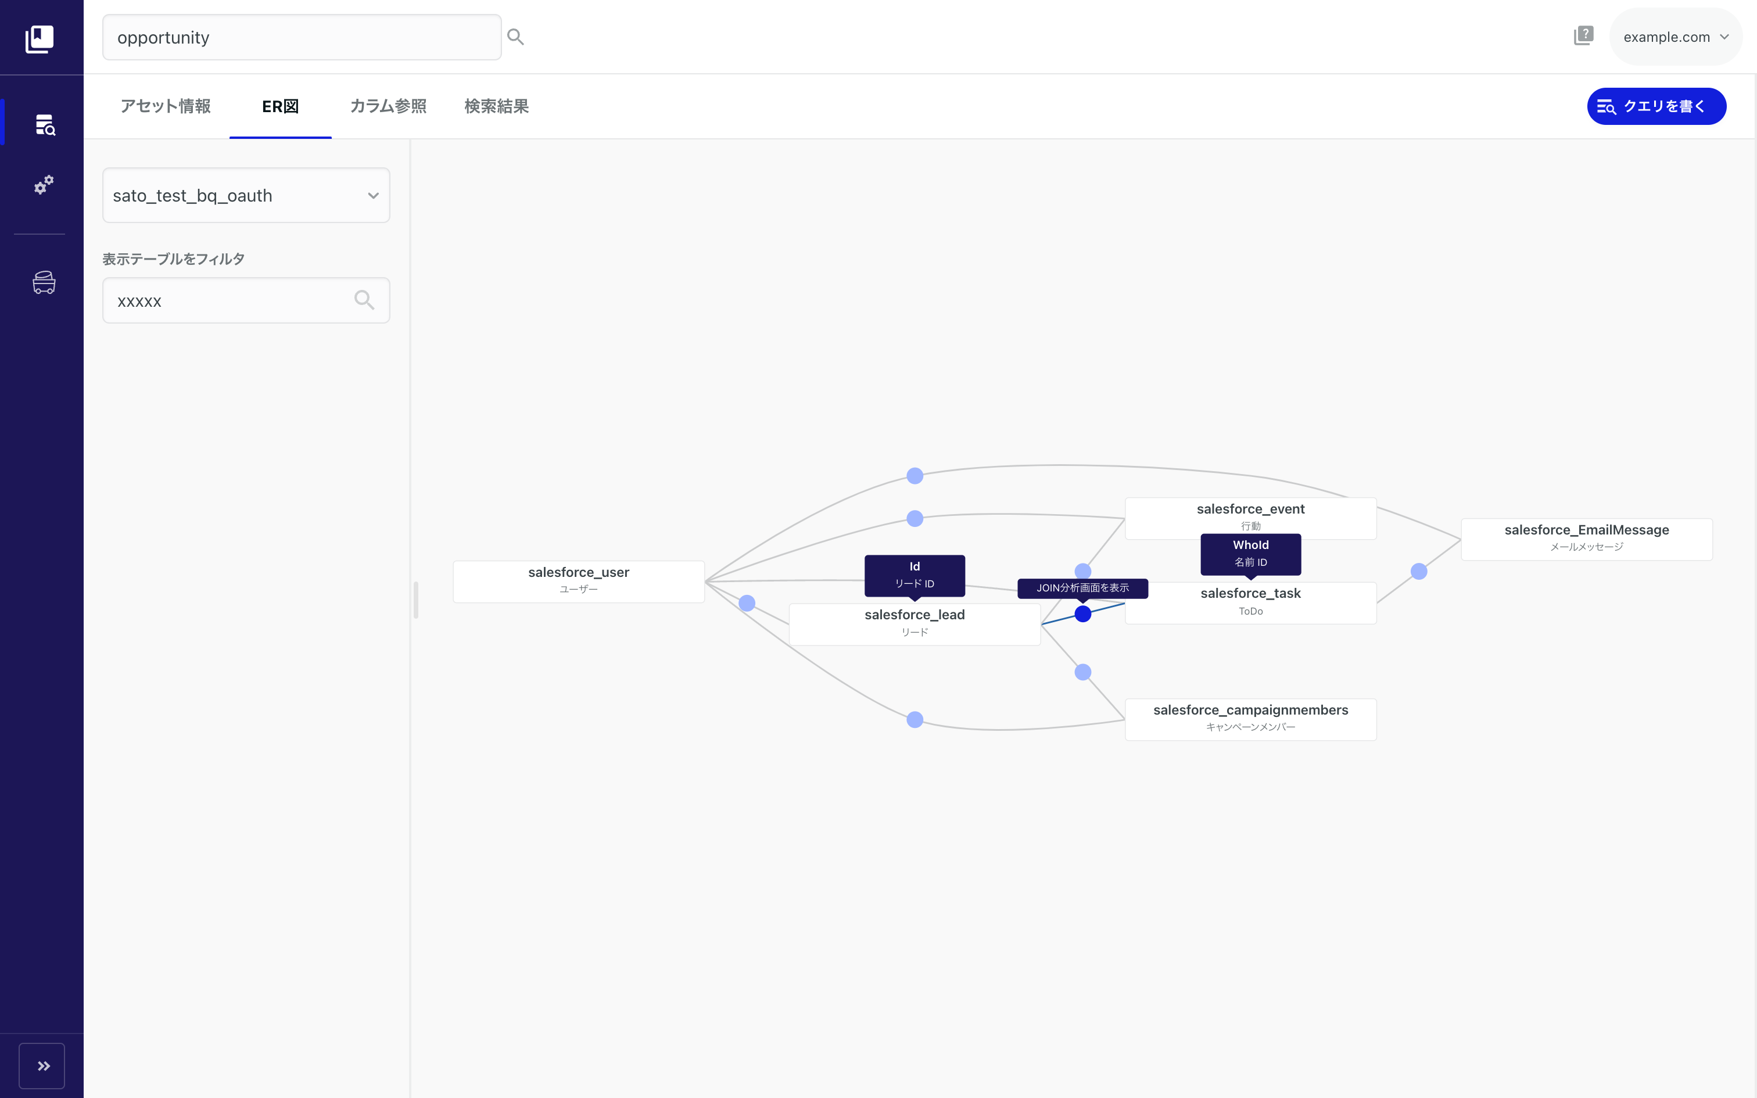Click the highlighted join dot between lead and task
The image size is (1757, 1098).
pos(1082,613)
